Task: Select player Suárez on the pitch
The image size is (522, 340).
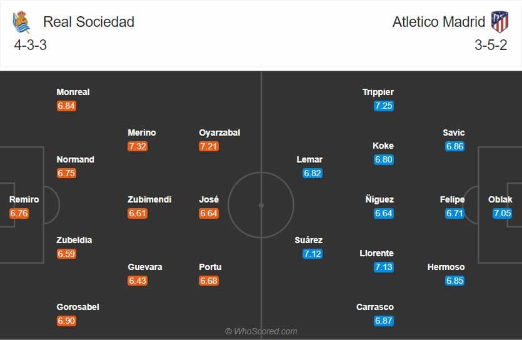Action: 309,240
